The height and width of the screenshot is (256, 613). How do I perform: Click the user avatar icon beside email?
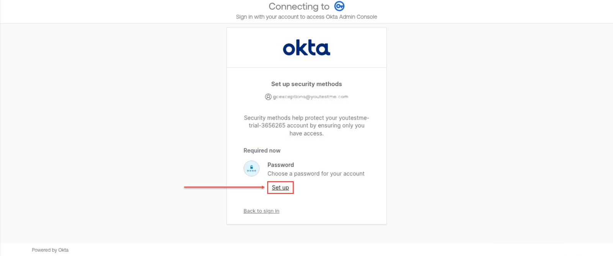tap(268, 97)
